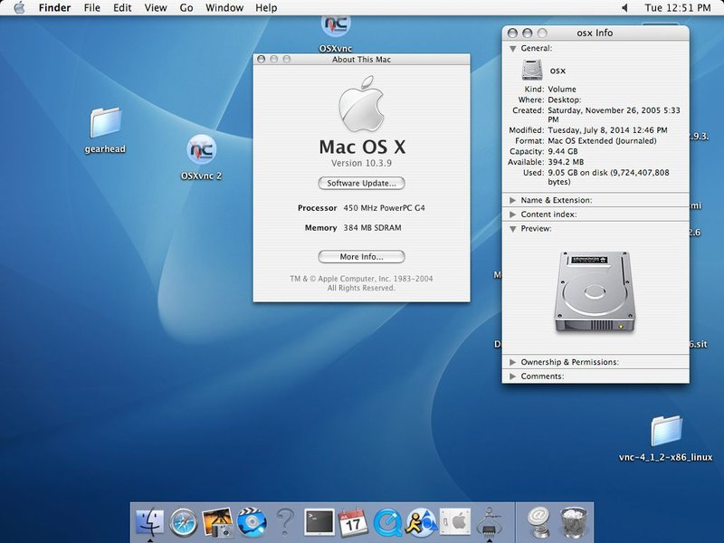724x543 pixels.
Task: Click the 9.05 GB on disk used value
Action: pyautogui.click(x=608, y=177)
